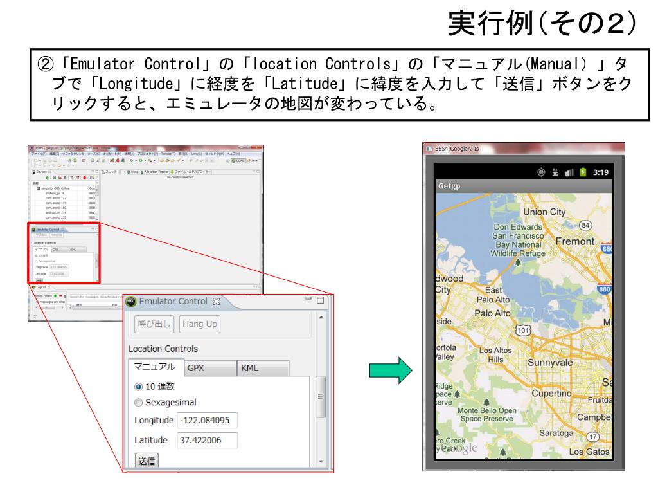This screenshot has height=494, width=658.
Task: Click East Palo Alto label on the map
Action: pos(493,295)
